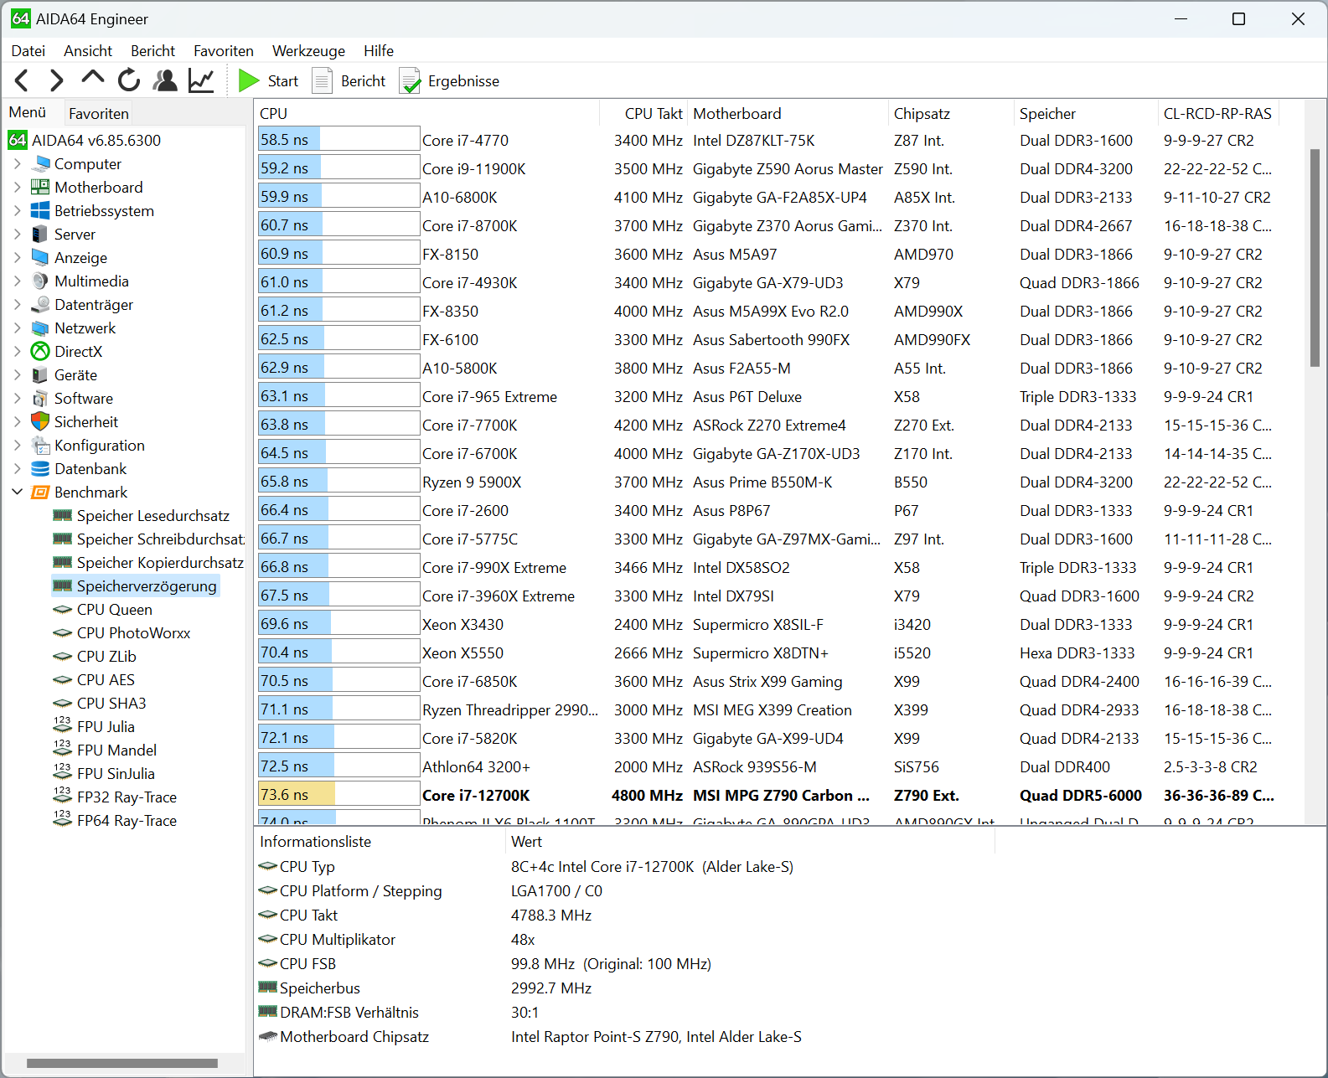The width and height of the screenshot is (1328, 1078).
Task: Select CPU Queen benchmark
Action: click(x=114, y=610)
